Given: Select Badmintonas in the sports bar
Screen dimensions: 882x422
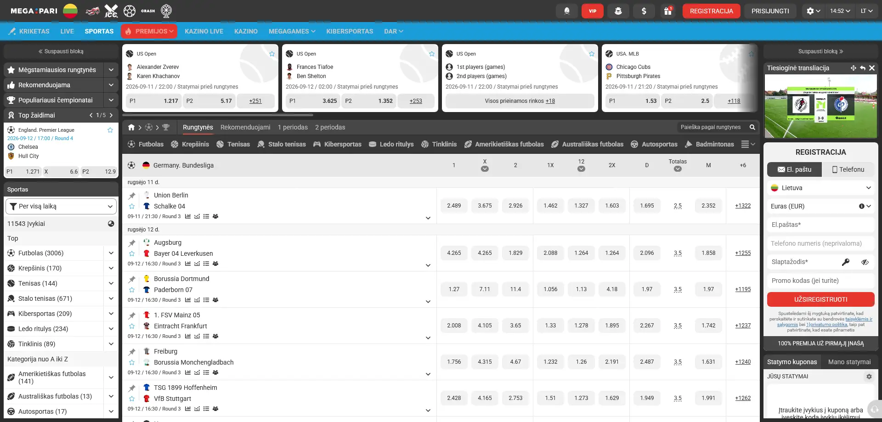Looking at the screenshot, I should pyautogui.click(x=709, y=144).
